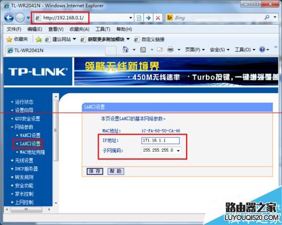Screen dimensions: 282x225
Task: Click the Go arrow next to address bar
Action: (x=148, y=18)
